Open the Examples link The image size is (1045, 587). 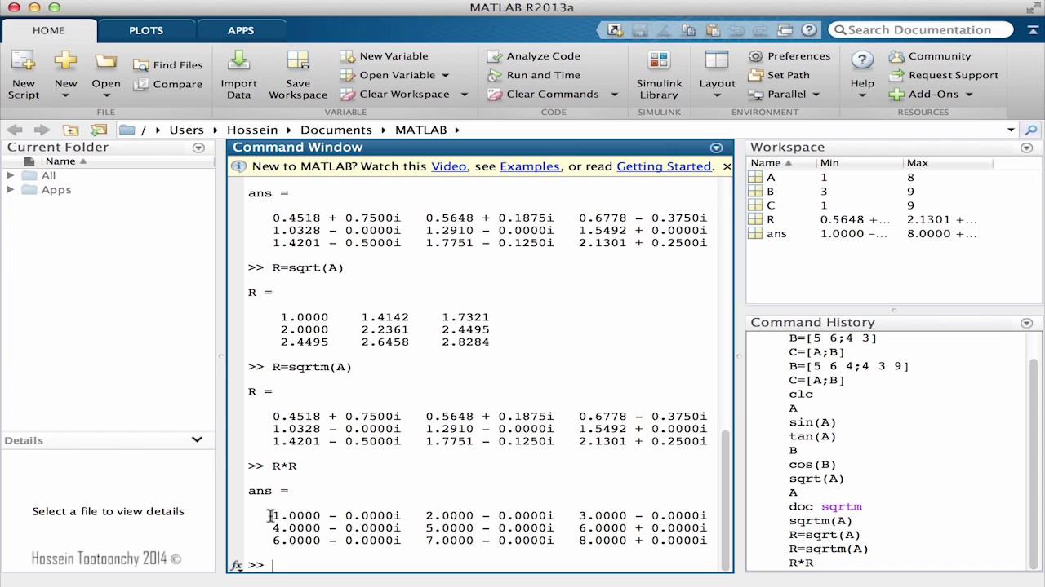tap(530, 166)
